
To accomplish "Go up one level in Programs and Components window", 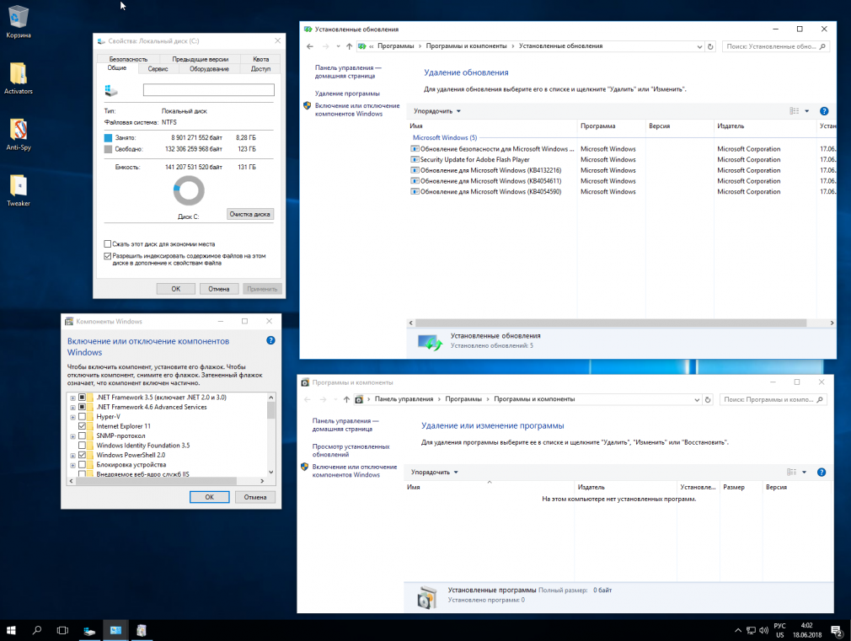I will (x=346, y=399).
